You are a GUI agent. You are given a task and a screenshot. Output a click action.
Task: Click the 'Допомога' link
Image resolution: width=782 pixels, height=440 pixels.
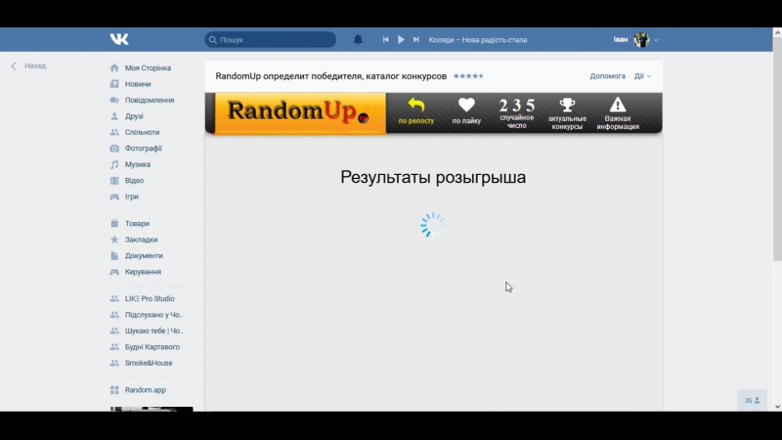pos(607,76)
